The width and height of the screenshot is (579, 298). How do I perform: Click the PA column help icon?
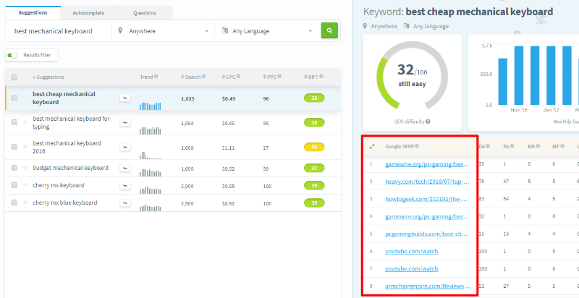(512, 146)
